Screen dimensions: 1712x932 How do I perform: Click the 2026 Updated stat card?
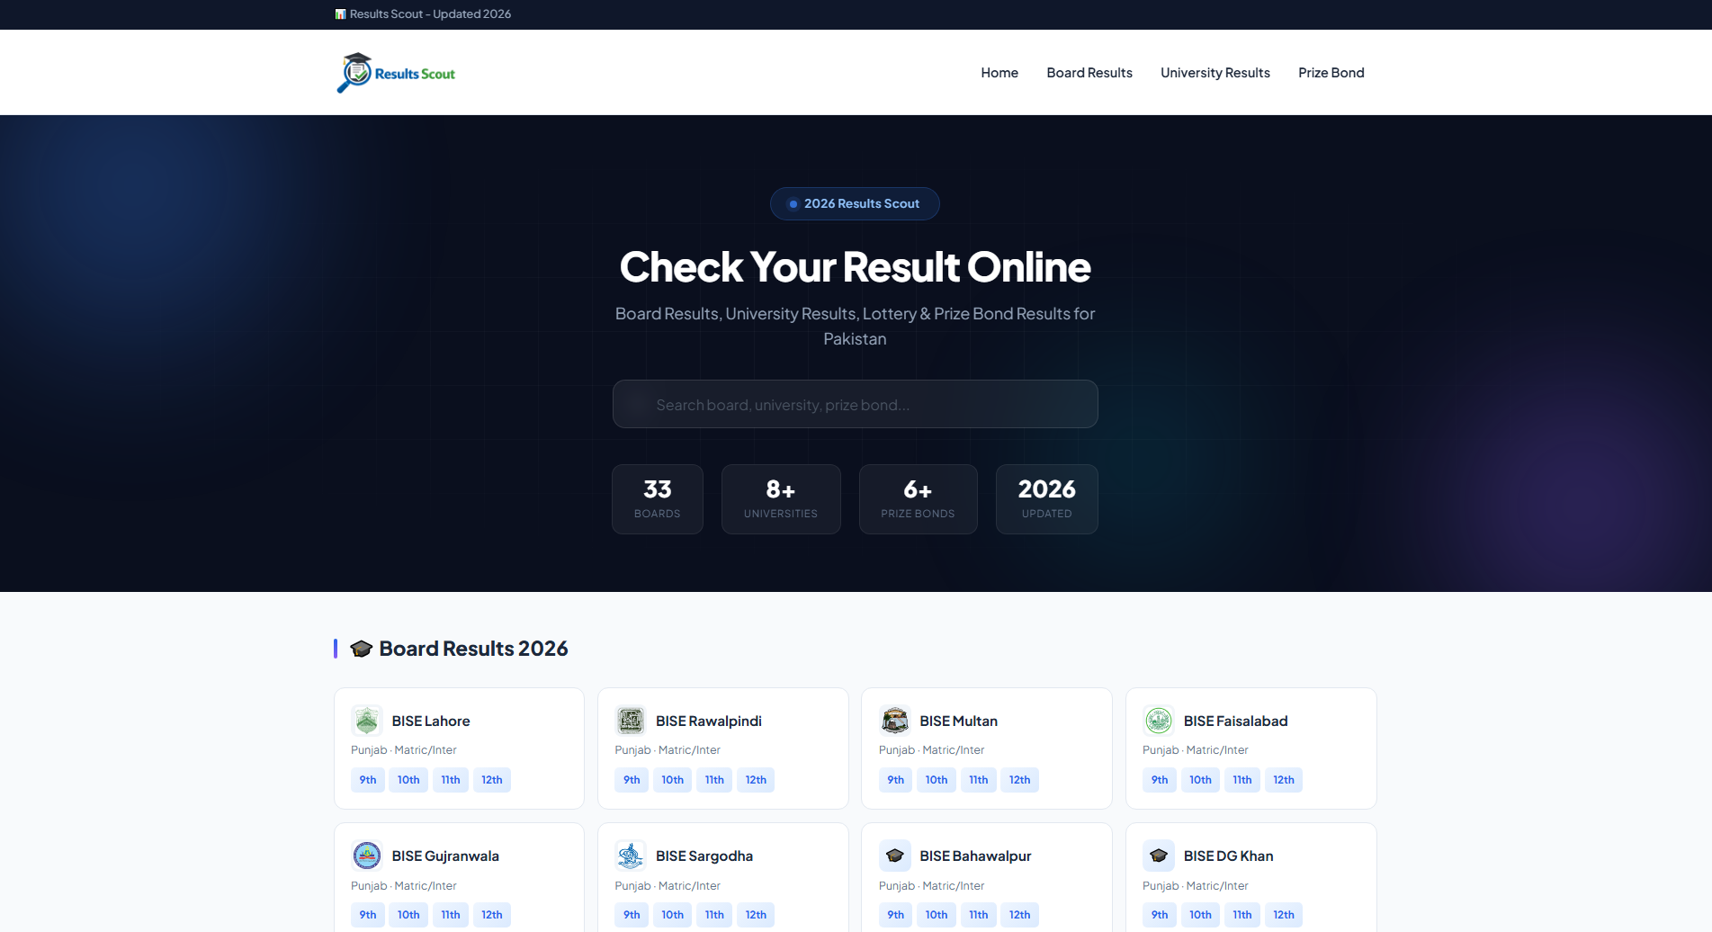point(1047,499)
